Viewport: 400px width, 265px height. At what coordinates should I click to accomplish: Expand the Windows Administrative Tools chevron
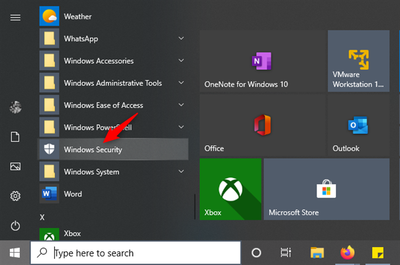pos(181,83)
